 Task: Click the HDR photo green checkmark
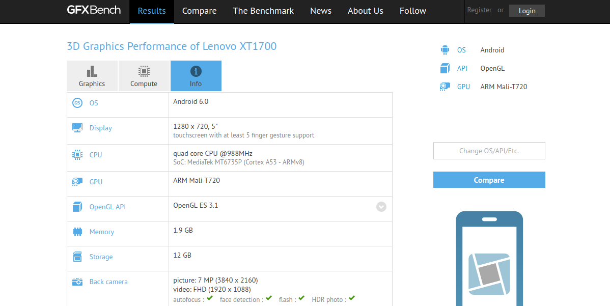[x=352, y=298]
